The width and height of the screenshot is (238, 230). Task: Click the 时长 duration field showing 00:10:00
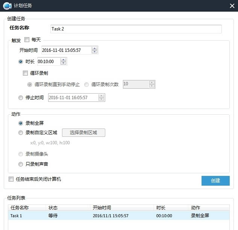tap(49, 61)
